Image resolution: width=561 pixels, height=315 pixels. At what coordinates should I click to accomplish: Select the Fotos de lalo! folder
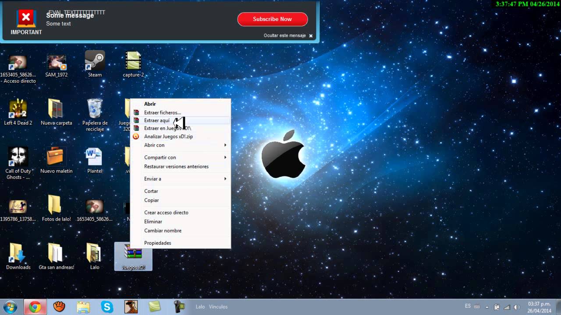click(56, 209)
